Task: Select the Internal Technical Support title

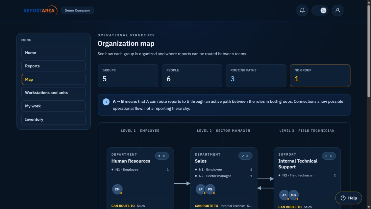Action: click(x=298, y=164)
